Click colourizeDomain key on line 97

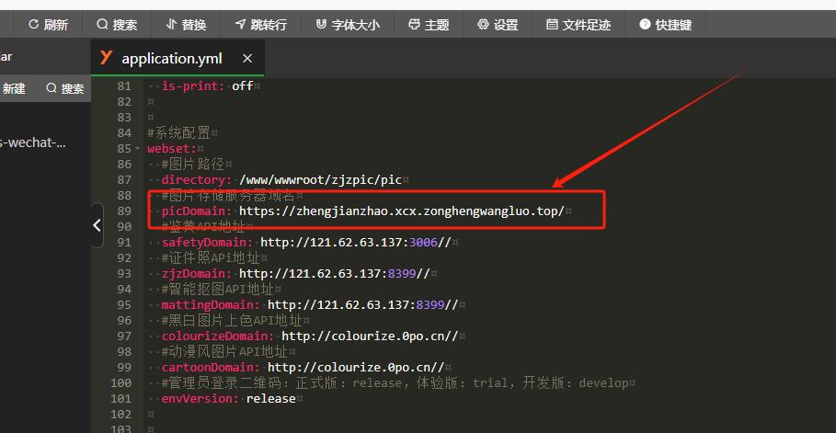point(218,336)
